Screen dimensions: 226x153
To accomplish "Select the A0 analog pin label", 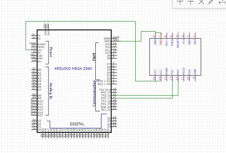I will 40,70.
